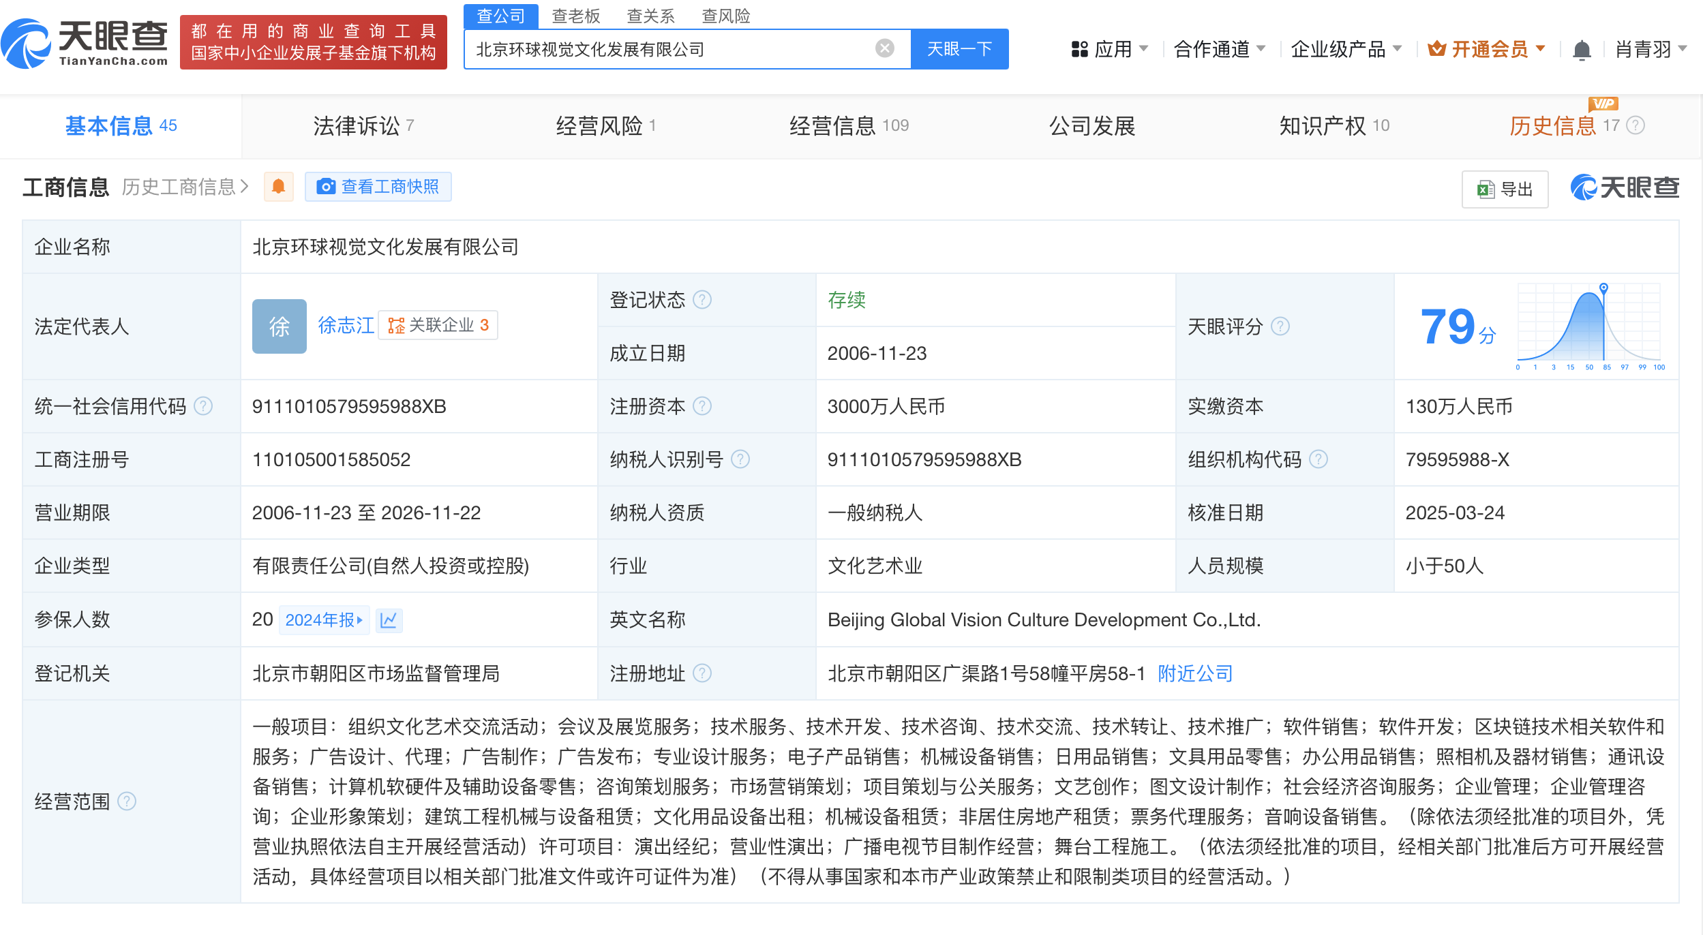The height and width of the screenshot is (935, 1703).
Task: Click the help icon next to 注册地址
Action: coord(702,673)
